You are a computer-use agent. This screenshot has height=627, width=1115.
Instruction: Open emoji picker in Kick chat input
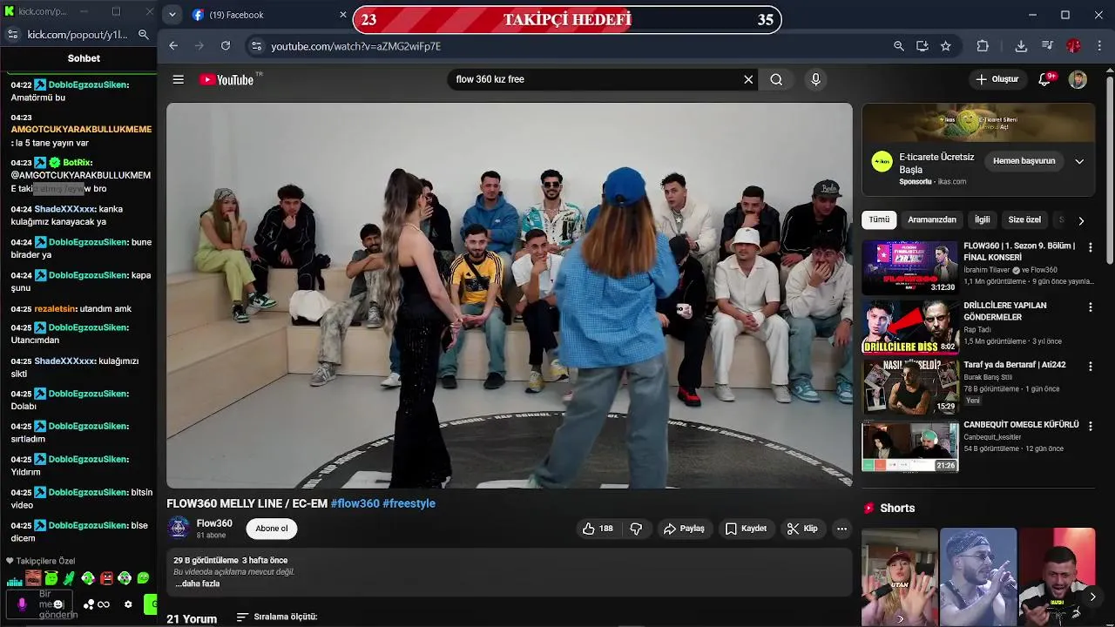click(58, 603)
